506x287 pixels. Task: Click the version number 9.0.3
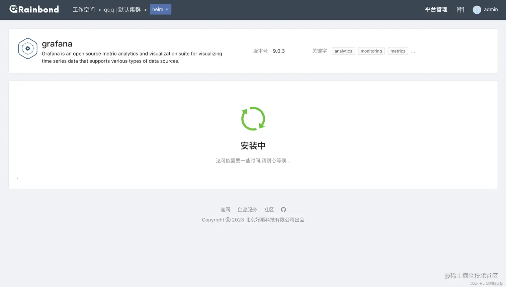[x=279, y=51]
